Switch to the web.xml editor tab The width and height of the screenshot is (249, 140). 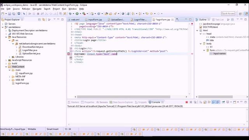[x=74, y=20]
